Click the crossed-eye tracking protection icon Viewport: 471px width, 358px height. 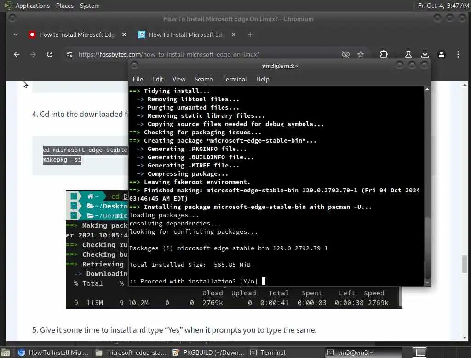pos(346,54)
